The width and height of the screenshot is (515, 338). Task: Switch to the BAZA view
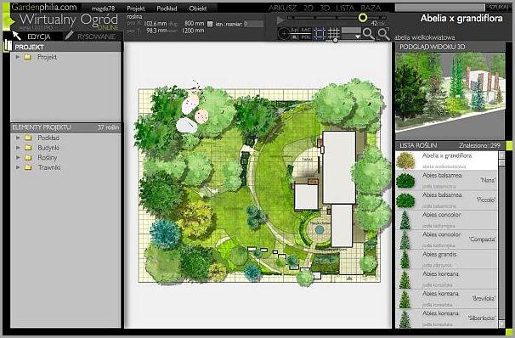pyautogui.click(x=371, y=8)
